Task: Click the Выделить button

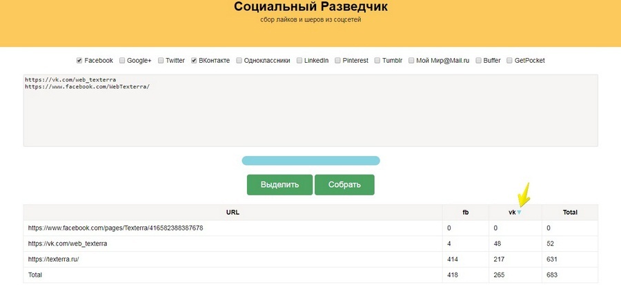Action: pos(279,185)
